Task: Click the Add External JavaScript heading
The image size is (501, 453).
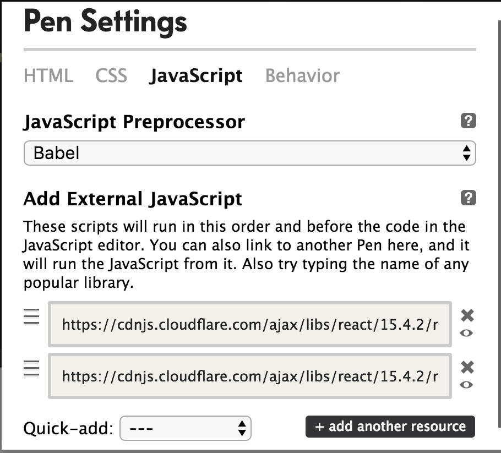Action: [x=133, y=199]
